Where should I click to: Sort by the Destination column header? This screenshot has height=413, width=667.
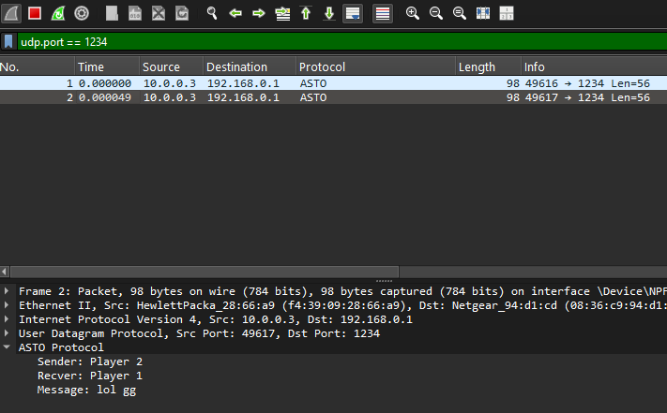click(x=250, y=67)
